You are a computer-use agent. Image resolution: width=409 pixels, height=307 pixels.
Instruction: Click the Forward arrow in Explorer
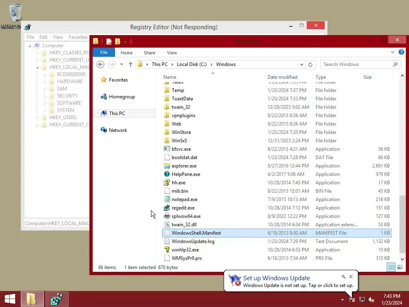[112, 64]
